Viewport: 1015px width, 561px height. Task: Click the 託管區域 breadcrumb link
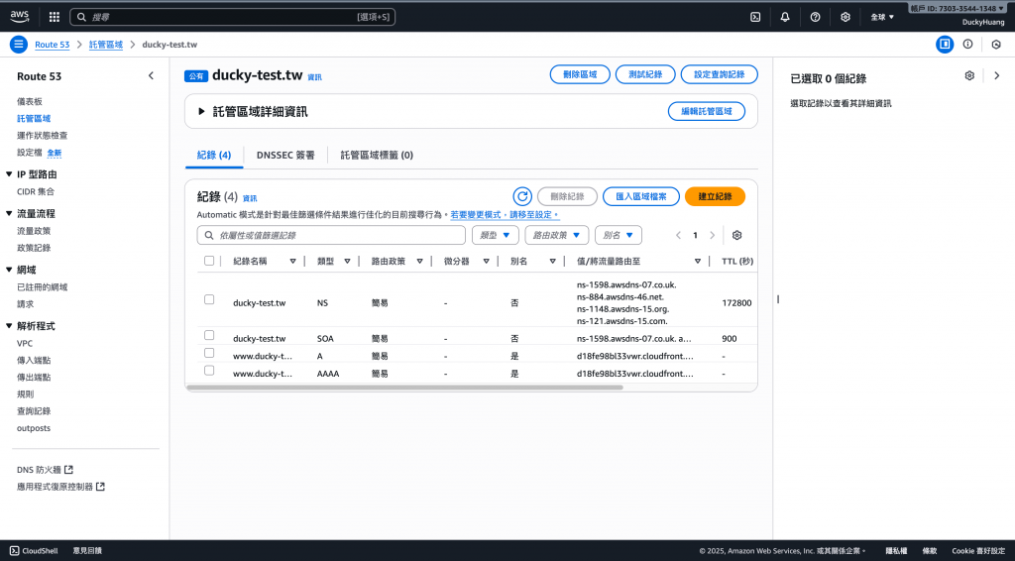click(x=105, y=45)
